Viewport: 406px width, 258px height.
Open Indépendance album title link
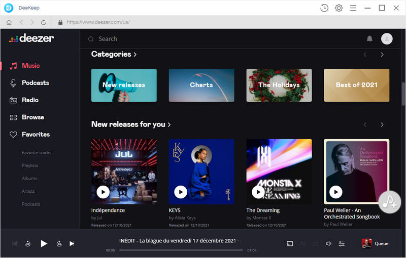[108, 210]
